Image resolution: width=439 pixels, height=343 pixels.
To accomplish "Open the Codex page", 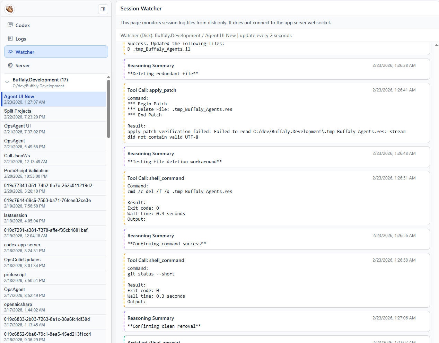I will 56,25.
